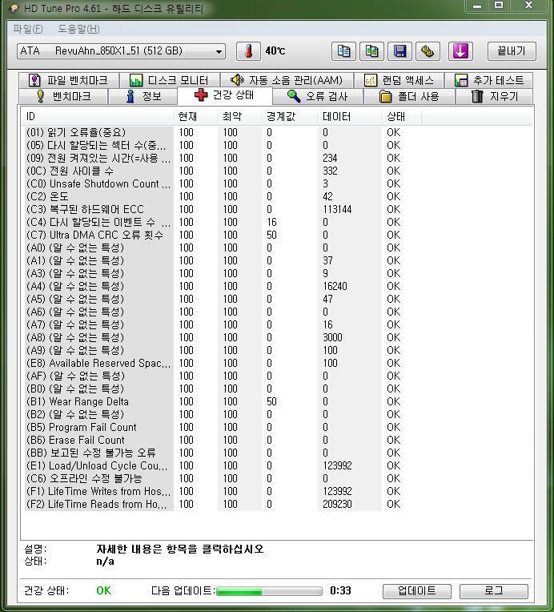Click the copy screenshot toolbar icon

(x=371, y=51)
